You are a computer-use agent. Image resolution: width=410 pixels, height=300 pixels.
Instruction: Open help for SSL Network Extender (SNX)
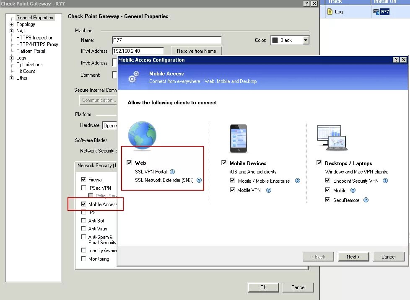pyautogui.click(x=199, y=180)
